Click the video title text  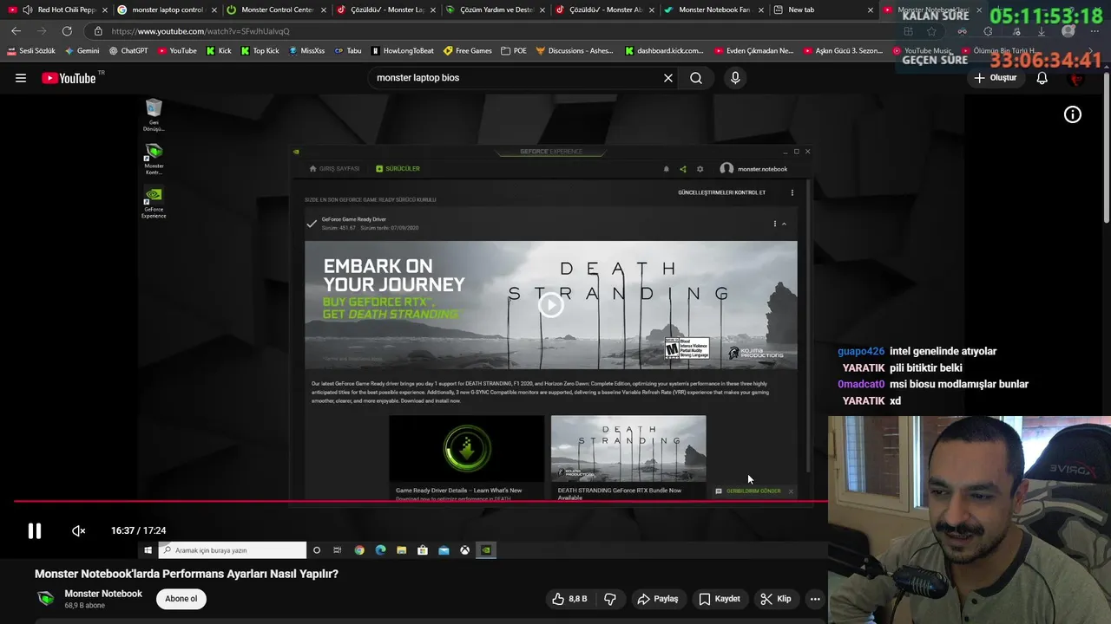[x=187, y=574]
